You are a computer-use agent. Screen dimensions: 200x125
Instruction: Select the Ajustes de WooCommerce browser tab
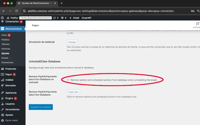coord(37,3)
